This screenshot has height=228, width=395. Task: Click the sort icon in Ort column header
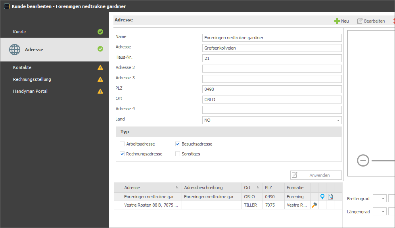tap(258, 188)
